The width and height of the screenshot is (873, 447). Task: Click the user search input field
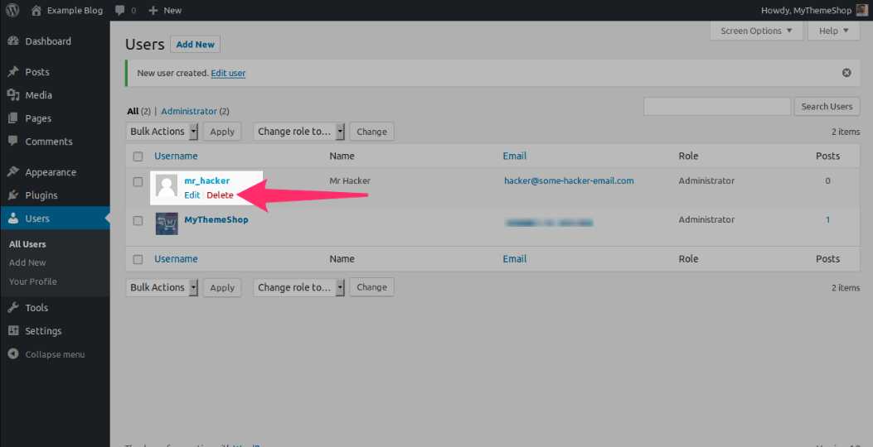tap(716, 107)
